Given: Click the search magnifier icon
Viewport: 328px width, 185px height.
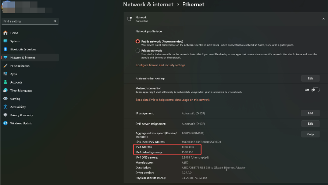Looking at the screenshot, I should tap(55, 21).
